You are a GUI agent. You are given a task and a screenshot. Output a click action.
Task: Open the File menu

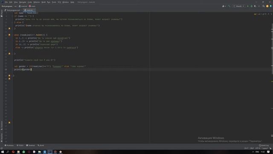coord(6,2)
